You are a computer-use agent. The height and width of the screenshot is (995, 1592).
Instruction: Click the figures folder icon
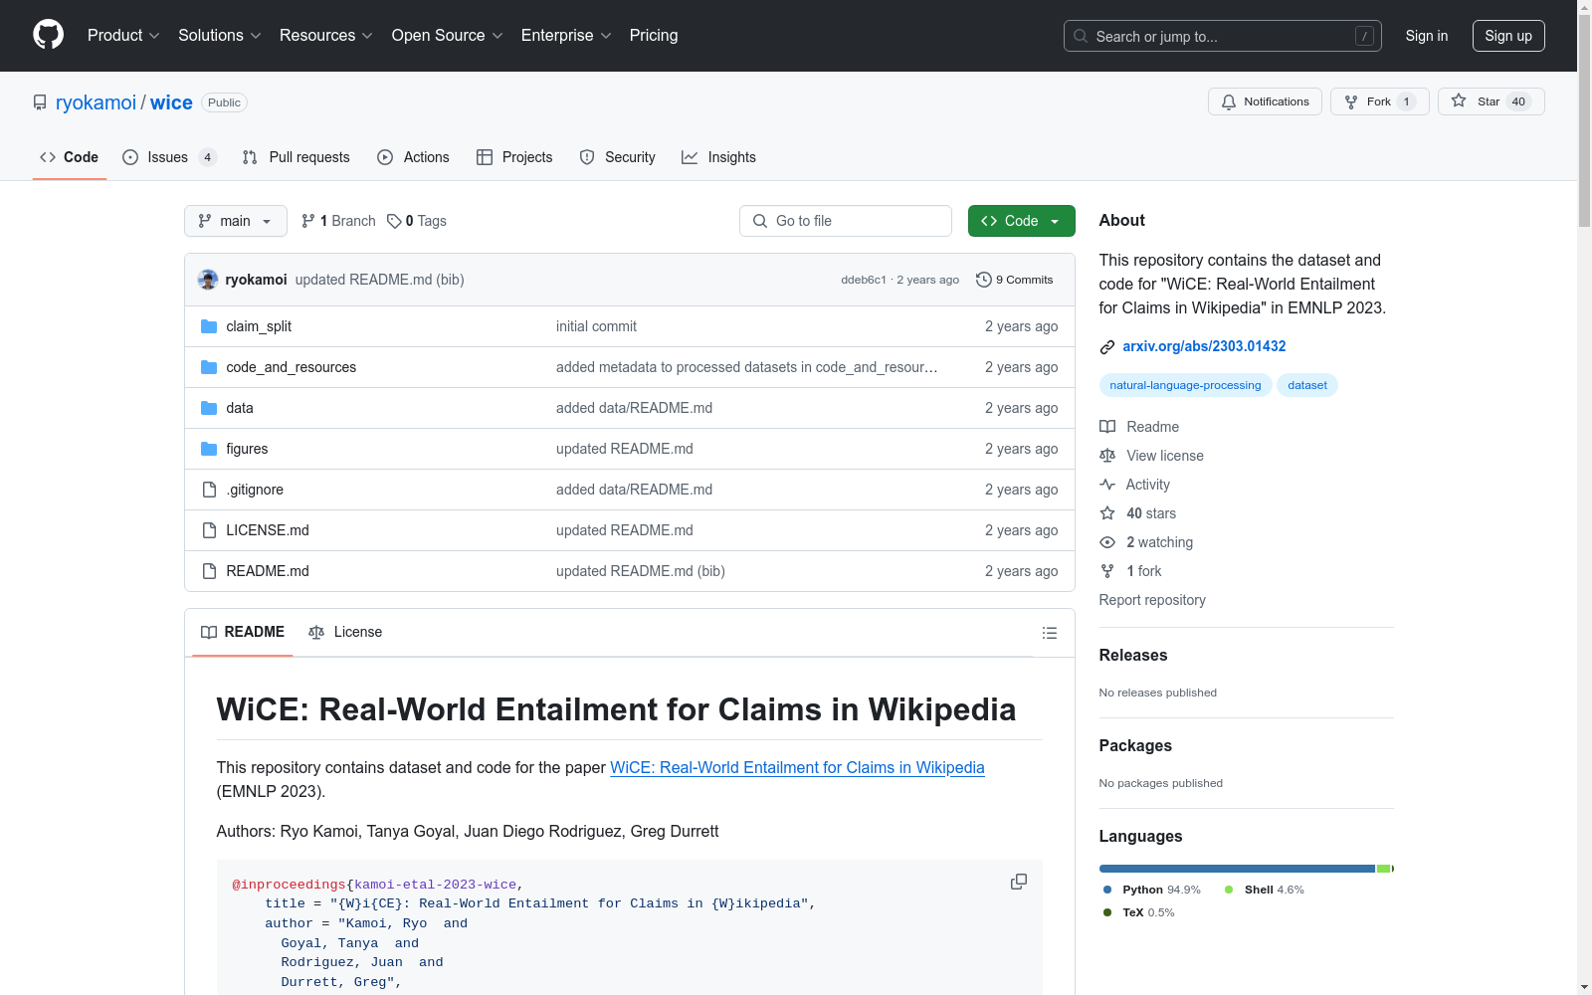209,449
